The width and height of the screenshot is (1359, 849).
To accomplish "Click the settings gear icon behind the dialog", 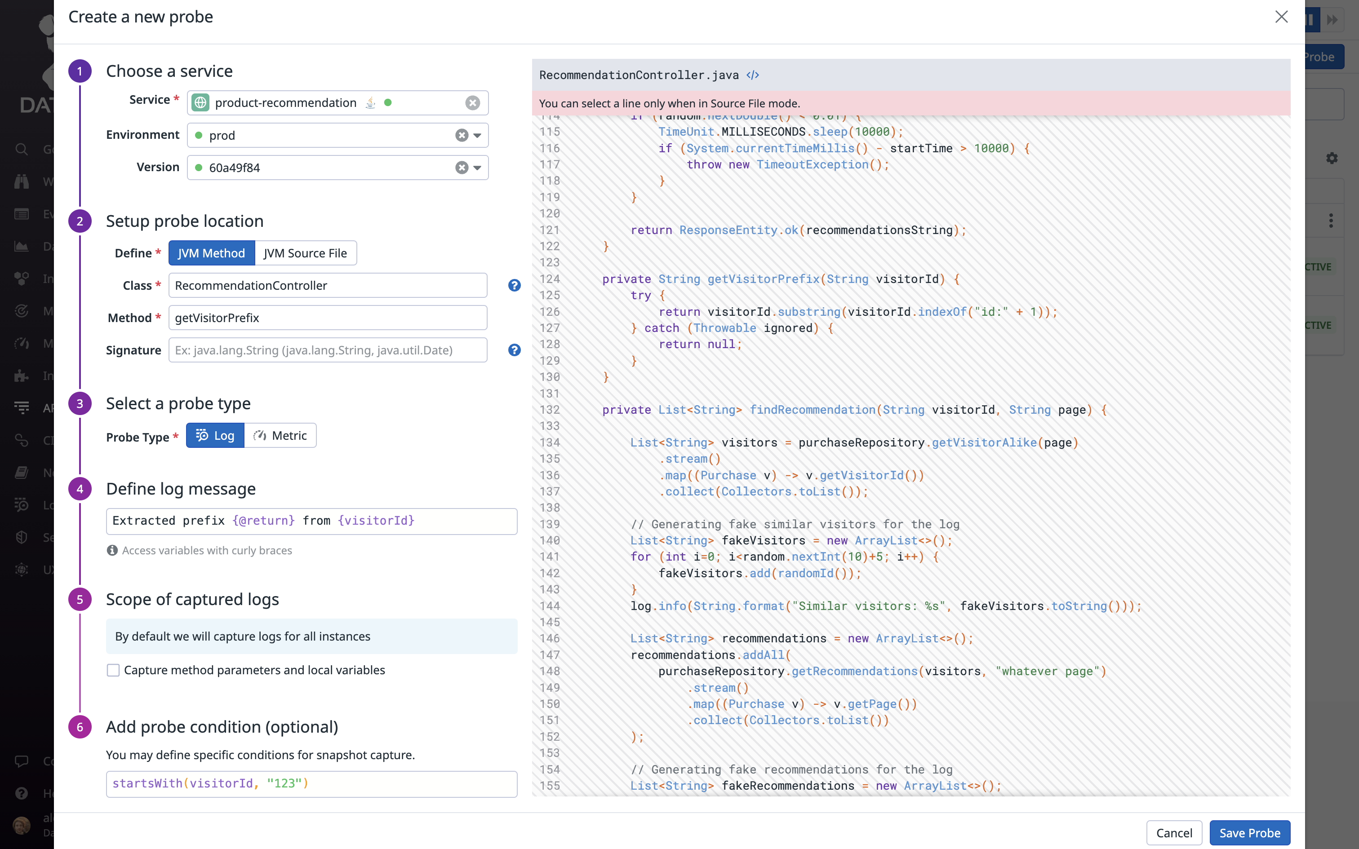I will point(1332,158).
